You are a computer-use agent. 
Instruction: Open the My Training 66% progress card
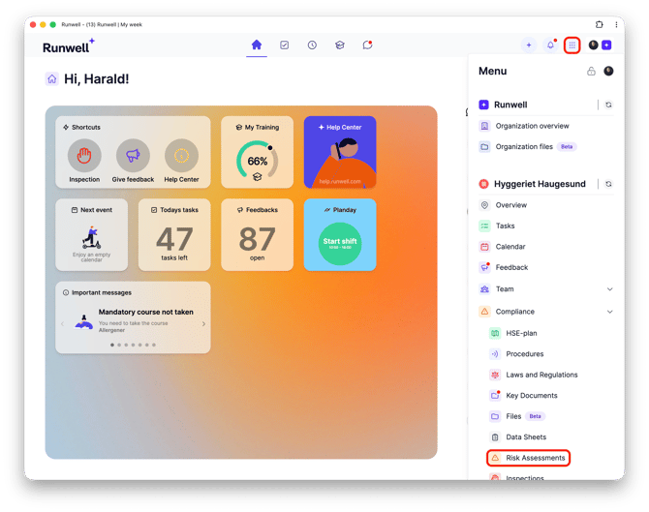tap(257, 152)
